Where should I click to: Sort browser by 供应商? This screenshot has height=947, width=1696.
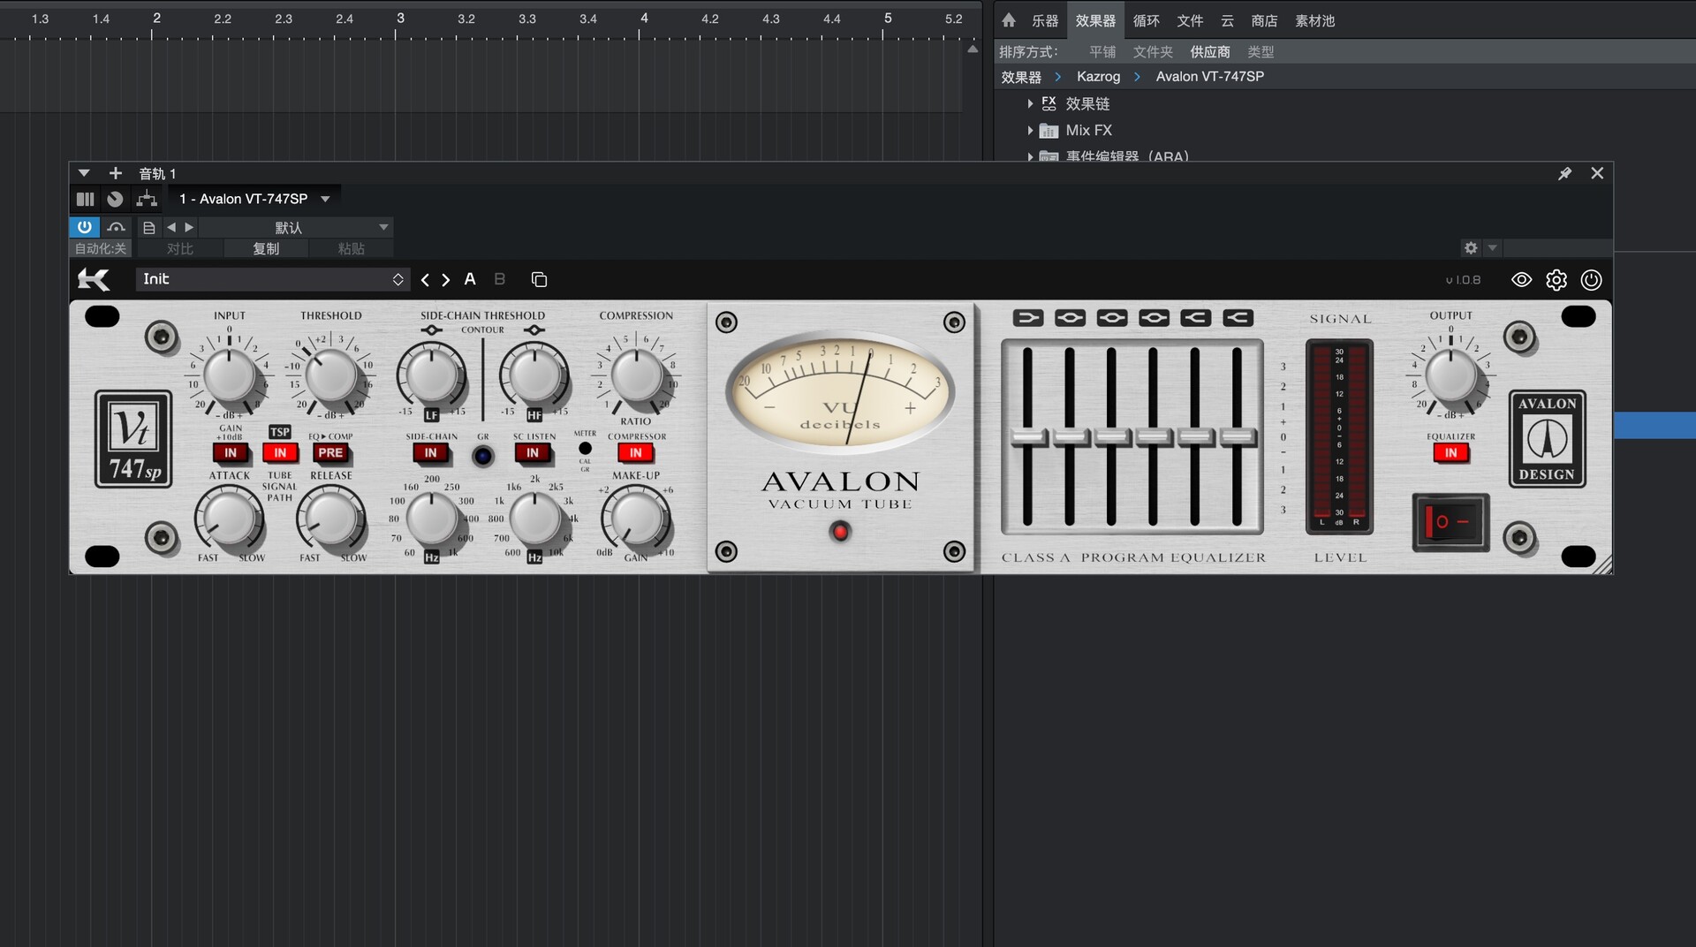click(1210, 52)
